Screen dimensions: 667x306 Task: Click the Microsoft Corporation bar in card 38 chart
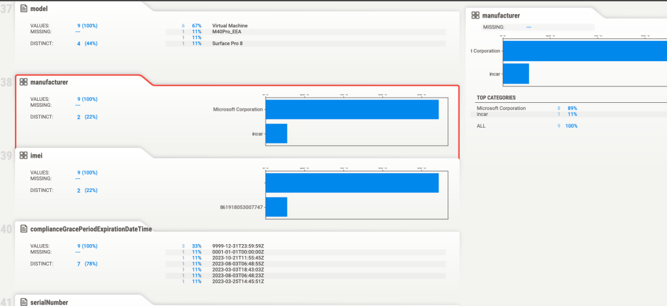point(352,109)
